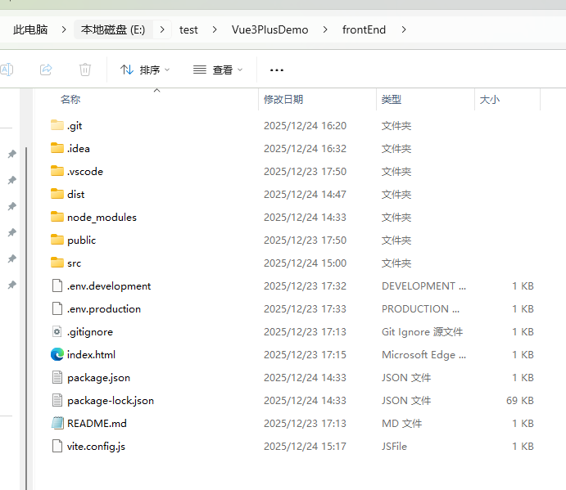Click 本地磁盘 (E:) breadcrumb
This screenshot has height=490, width=566.
coord(113,29)
